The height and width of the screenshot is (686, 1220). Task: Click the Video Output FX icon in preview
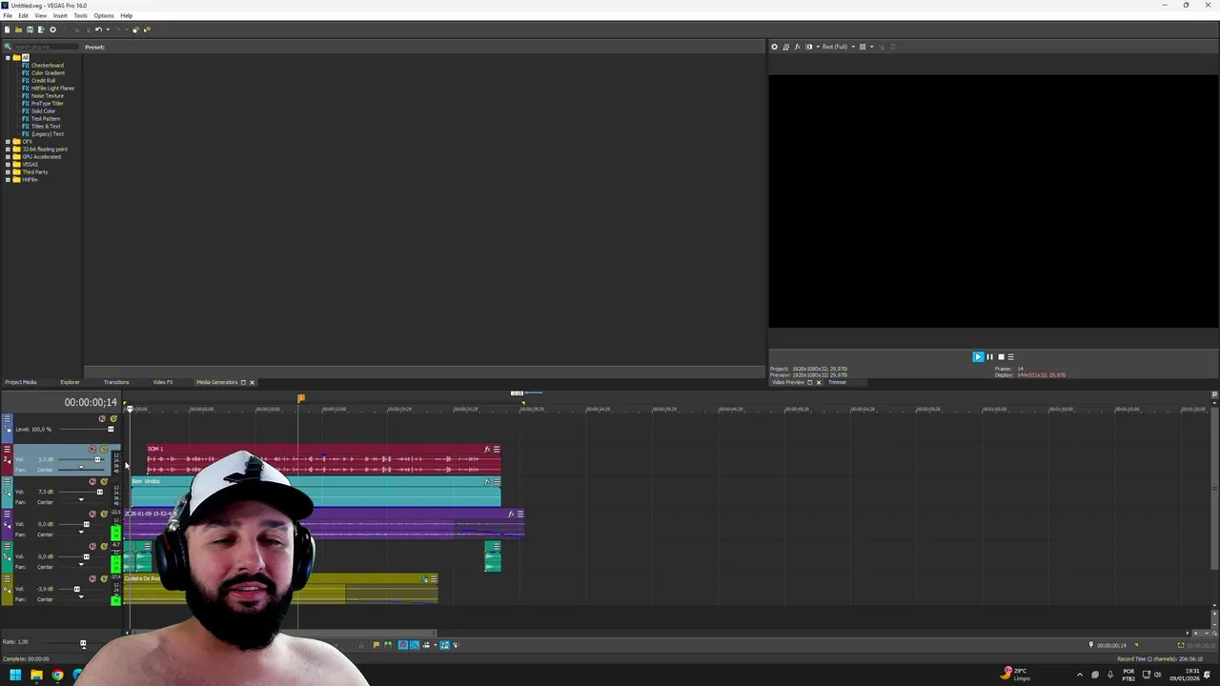pos(797,47)
